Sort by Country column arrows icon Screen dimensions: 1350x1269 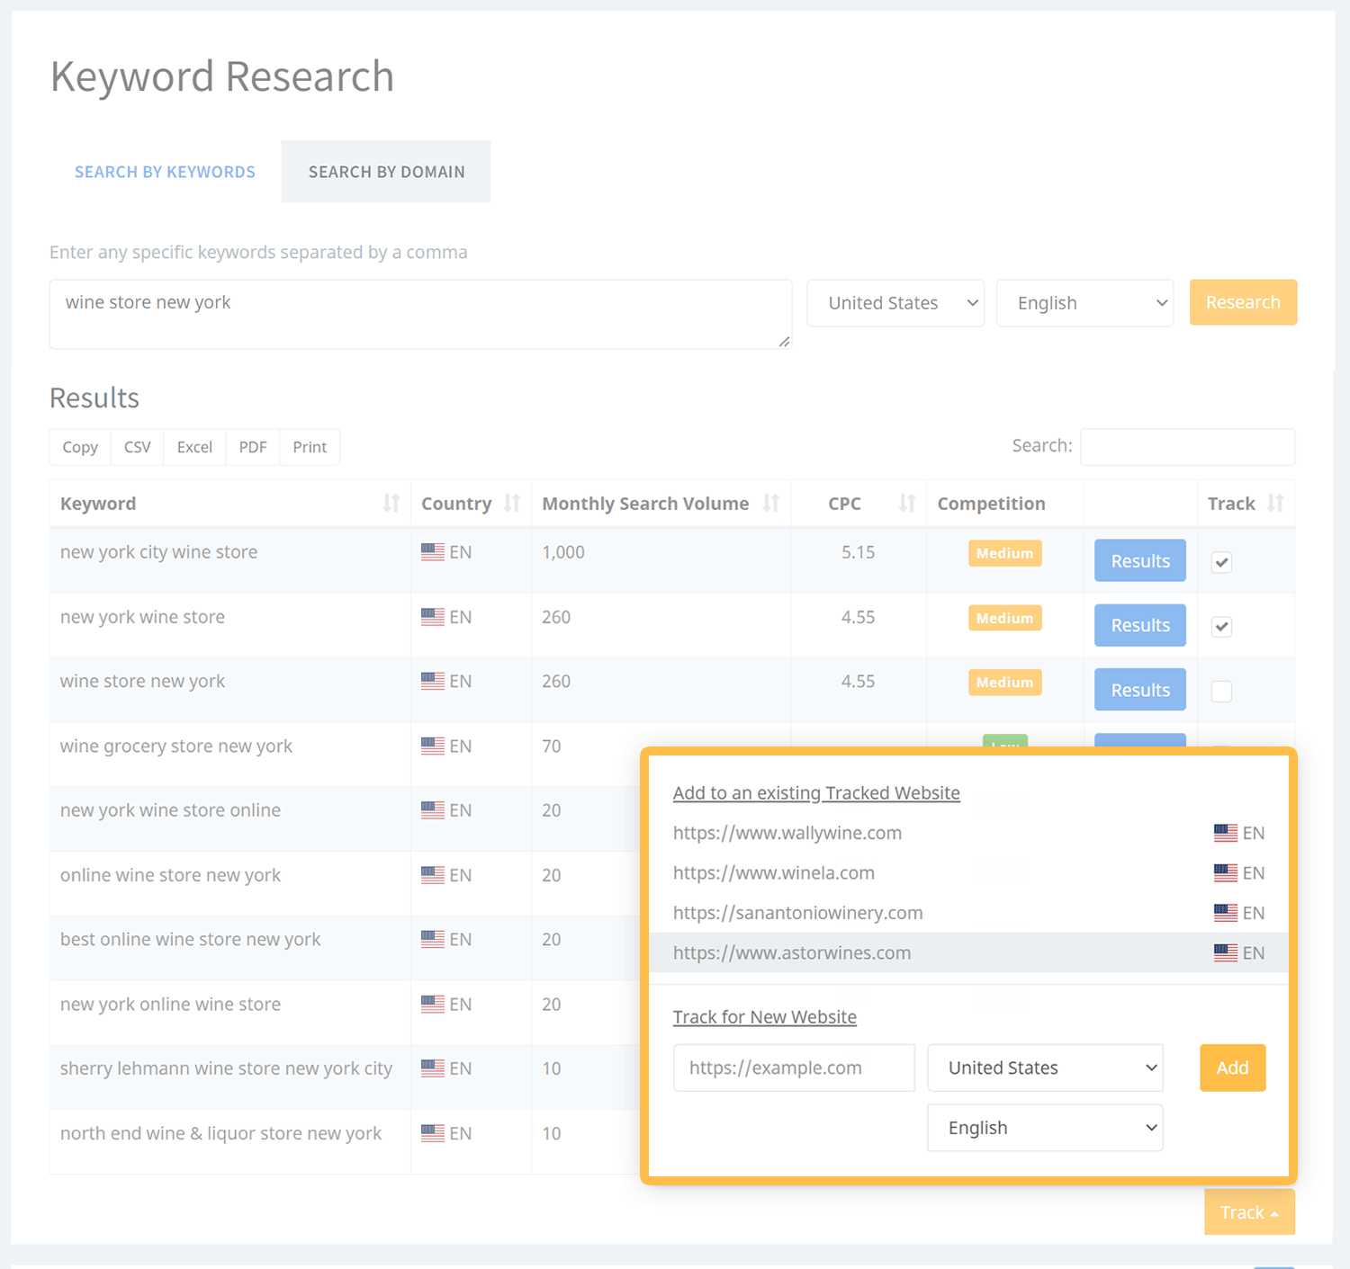511,504
